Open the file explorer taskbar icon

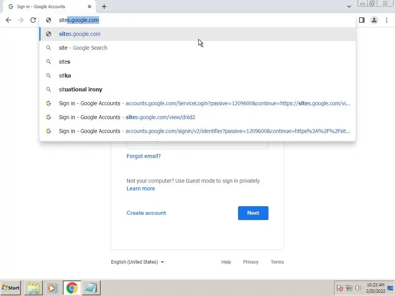[34, 288]
